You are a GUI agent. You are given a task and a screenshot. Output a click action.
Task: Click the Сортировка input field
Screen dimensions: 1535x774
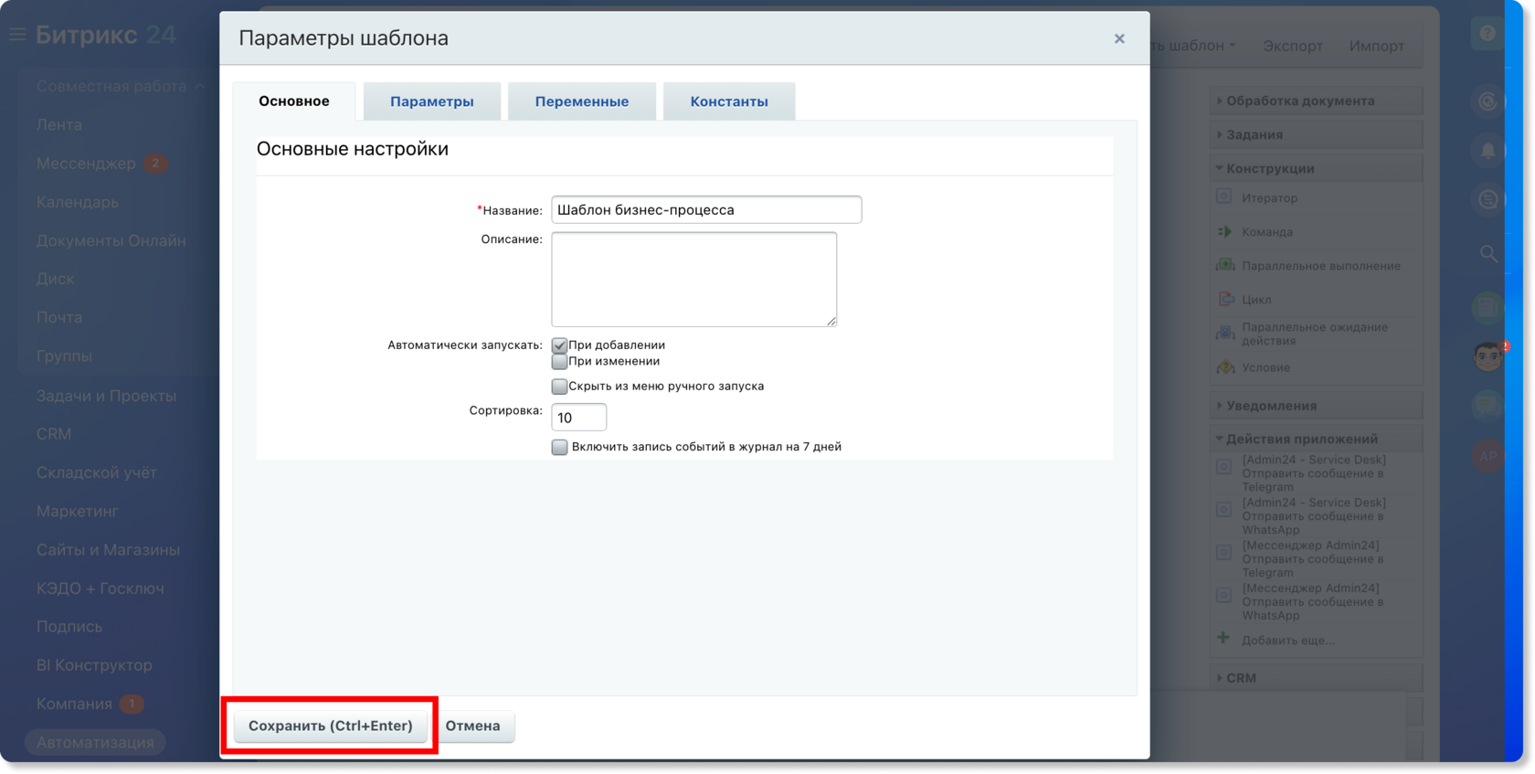coord(578,417)
